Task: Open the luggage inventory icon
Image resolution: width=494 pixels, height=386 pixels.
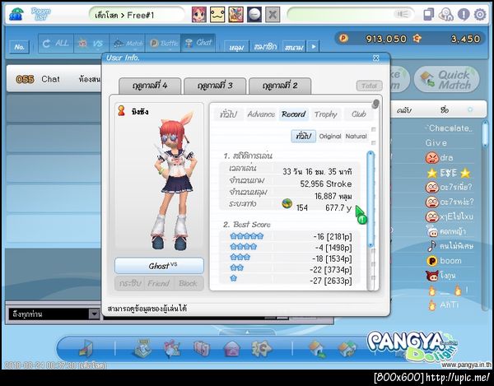Action: click(202, 348)
